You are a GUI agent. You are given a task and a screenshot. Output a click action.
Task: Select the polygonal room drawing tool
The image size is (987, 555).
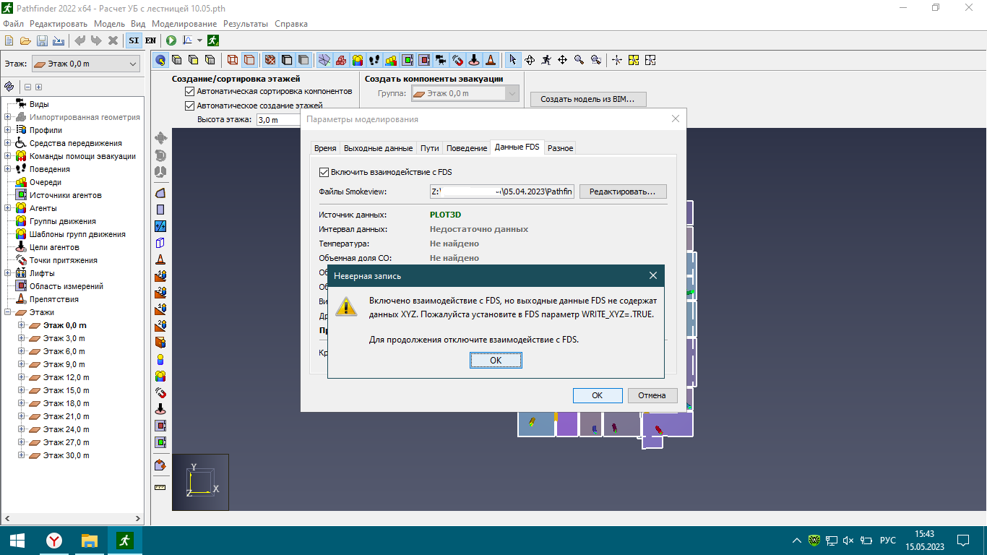click(x=160, y=193)
